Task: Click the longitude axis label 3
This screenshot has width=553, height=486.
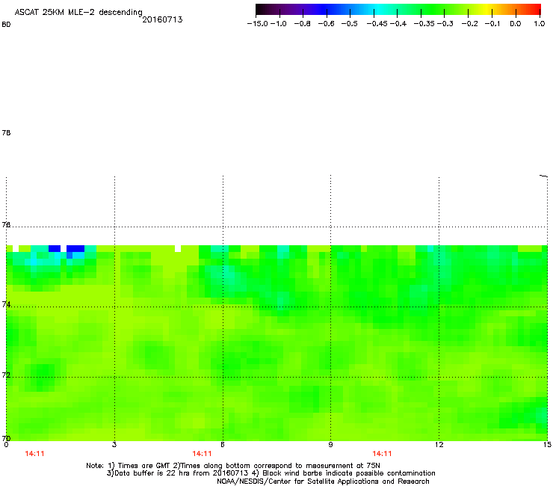Action: pos(114,445)
